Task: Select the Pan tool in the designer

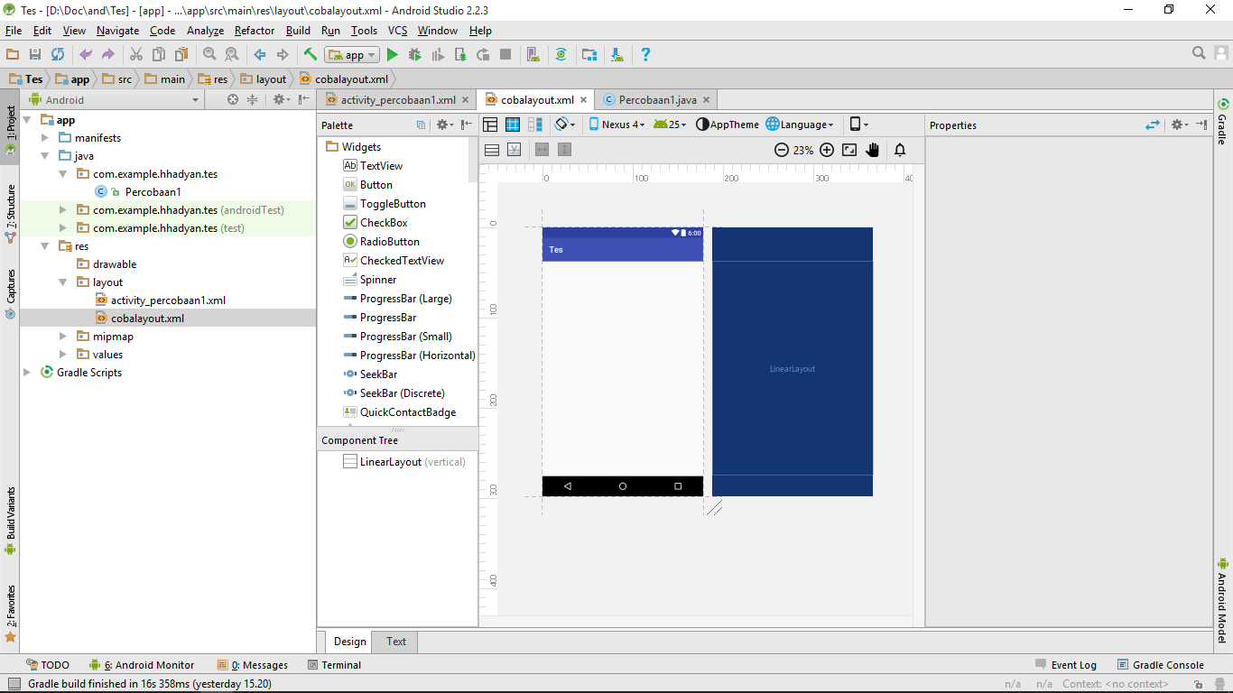Action: coord(872,150)
